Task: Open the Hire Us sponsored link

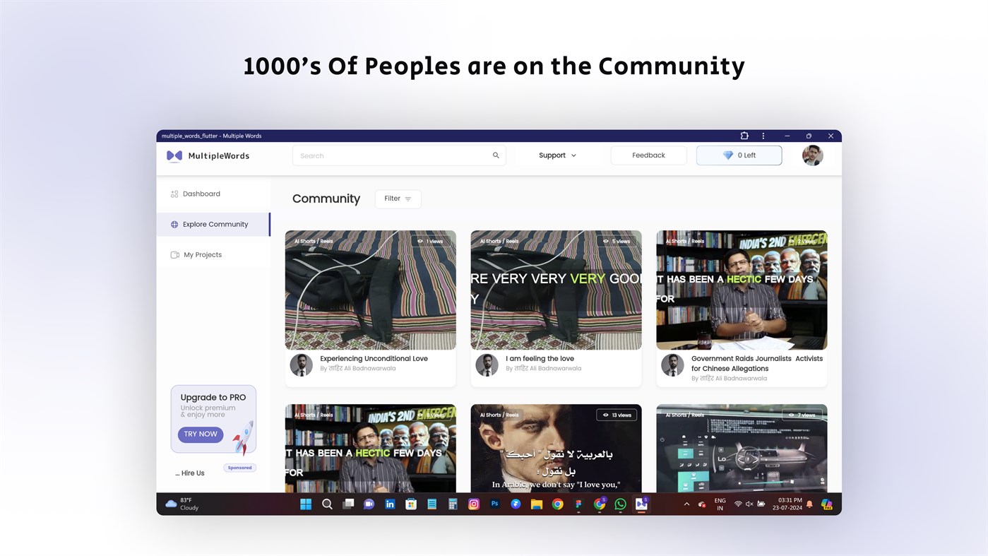Action: (189, 472)
